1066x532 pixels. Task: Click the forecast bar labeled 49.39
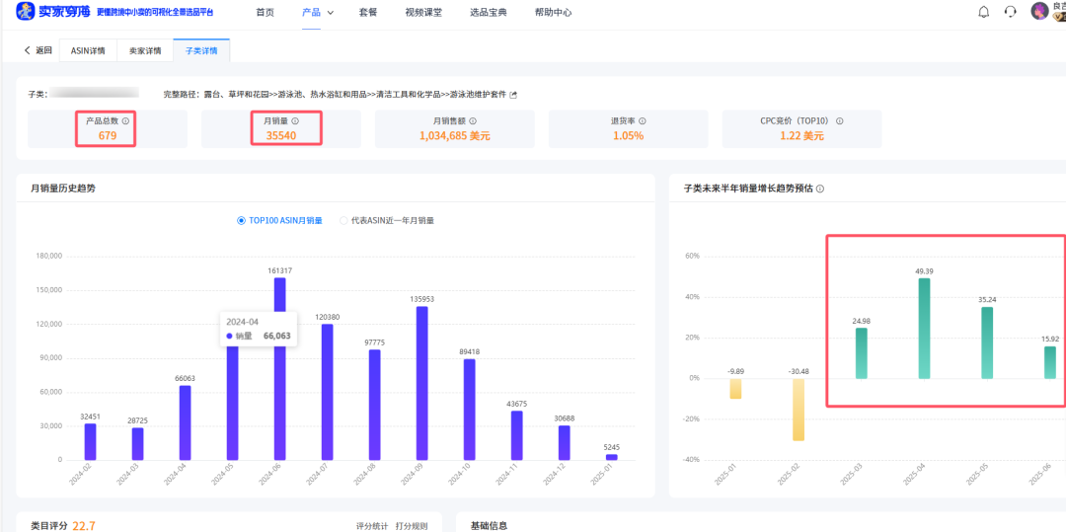coord(925,328)
